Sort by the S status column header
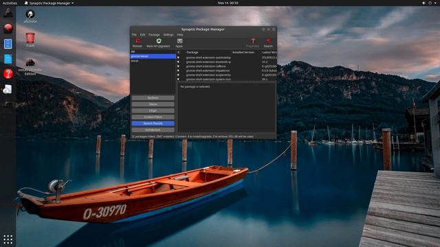 click(x=179, y=52)
